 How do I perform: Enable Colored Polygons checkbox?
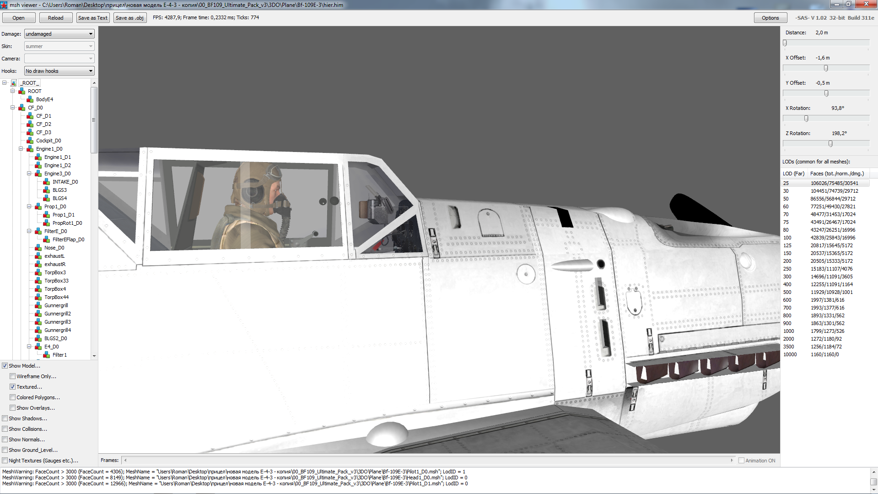[x=13, y=397]
